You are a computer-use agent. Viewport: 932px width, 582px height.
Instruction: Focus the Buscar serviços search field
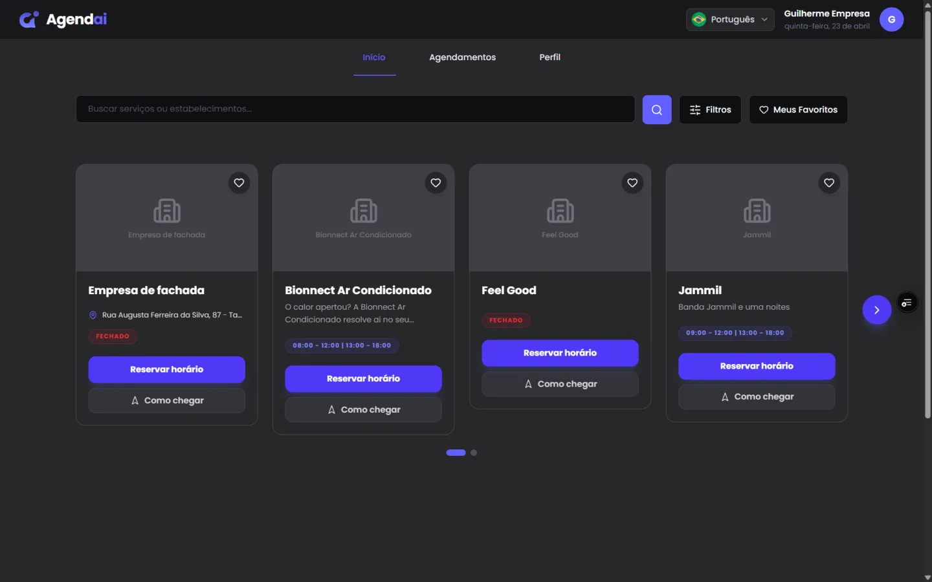[x=355, y=109]
